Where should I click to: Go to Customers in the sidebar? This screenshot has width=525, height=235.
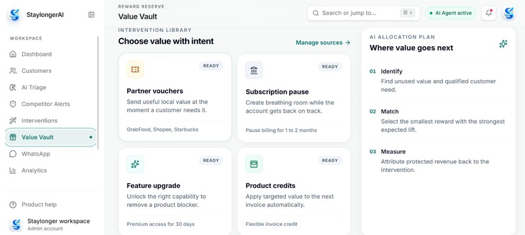click(51, 71)
